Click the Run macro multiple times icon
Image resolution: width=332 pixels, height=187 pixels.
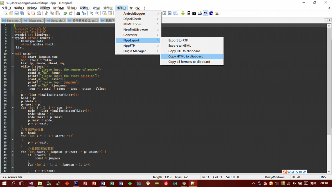point(170,13)
